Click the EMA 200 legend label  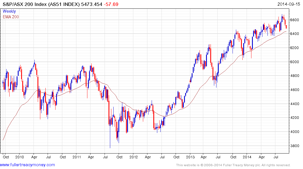pyautogui.click(x=11, y=17)
